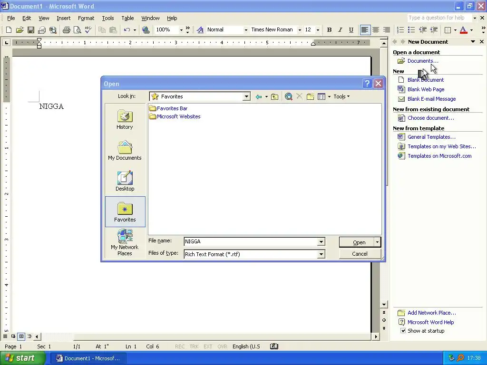The height and width of the screenshot is (365, 487).
Task: Click the horizontal scrollbar right arrow
Action: click(376, 336)
